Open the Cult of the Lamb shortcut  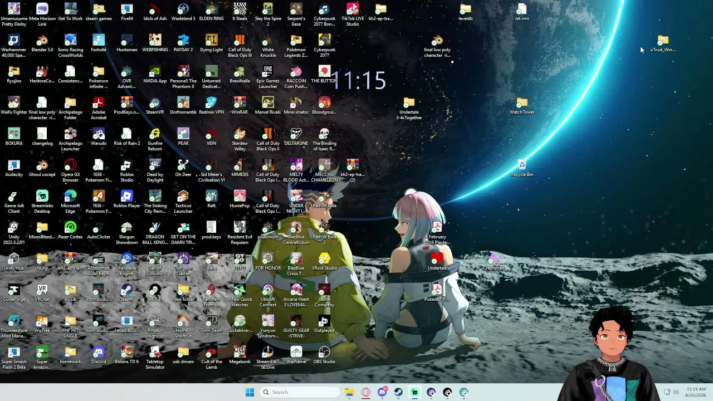(x=211, y=358)
